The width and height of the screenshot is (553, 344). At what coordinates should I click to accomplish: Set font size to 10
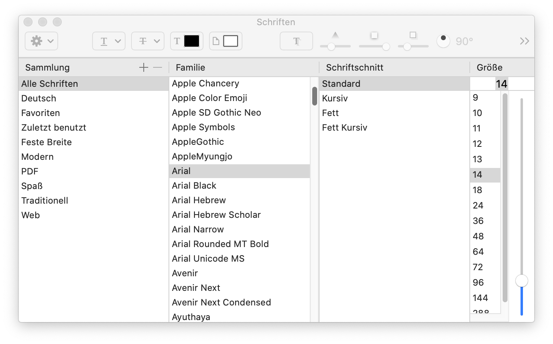click(485, 113)
